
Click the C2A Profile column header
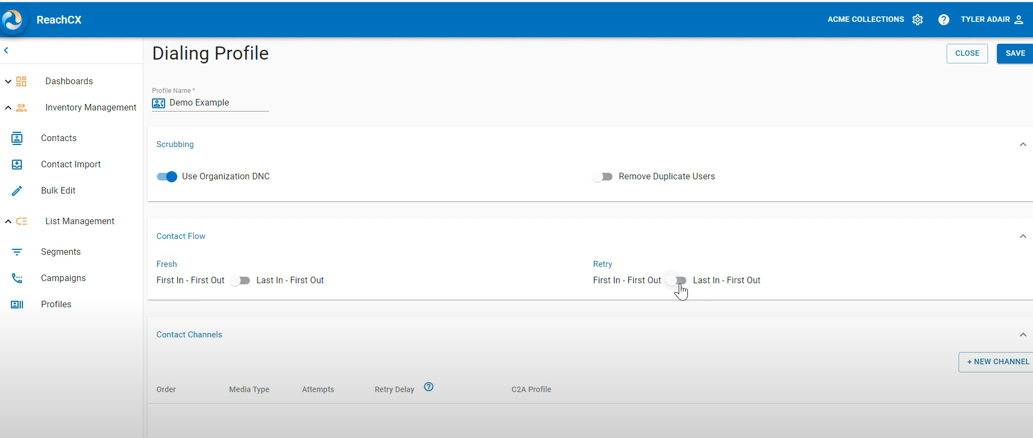pyautogui.click(x=532, y=390)
